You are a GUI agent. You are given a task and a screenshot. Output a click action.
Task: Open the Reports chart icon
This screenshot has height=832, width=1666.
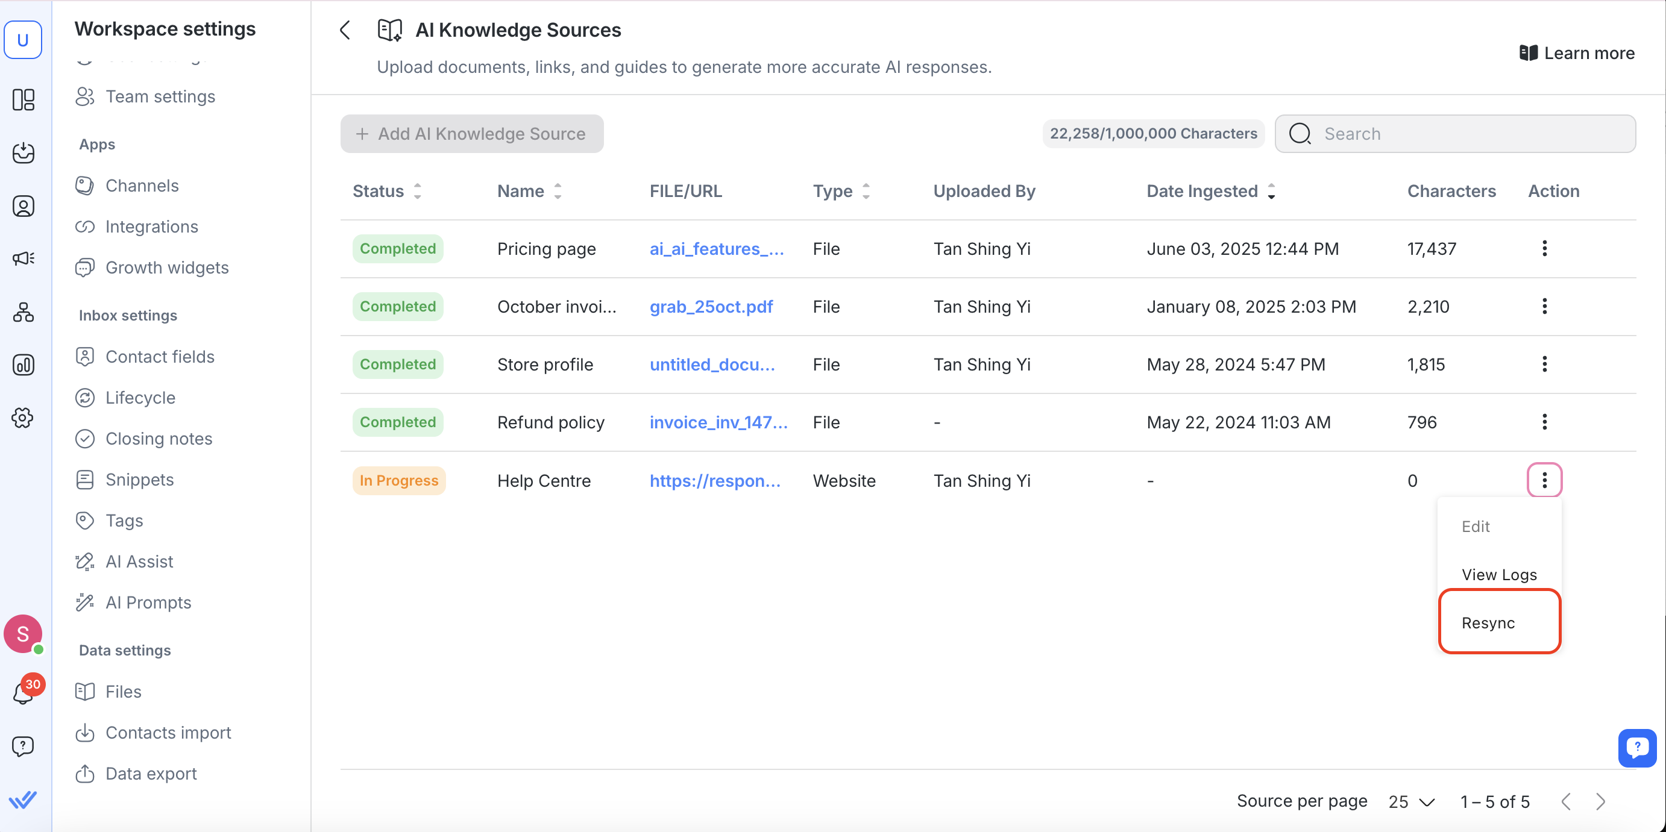24,364
